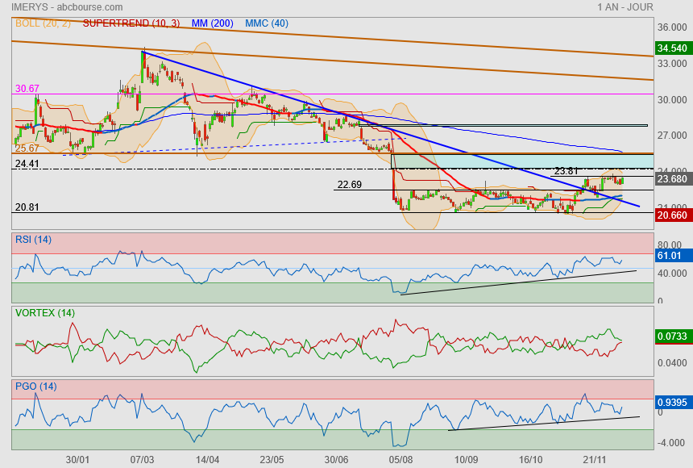Click the orange 34.540 price tag
The image size is (693, 468).
[x=671, y=49]
